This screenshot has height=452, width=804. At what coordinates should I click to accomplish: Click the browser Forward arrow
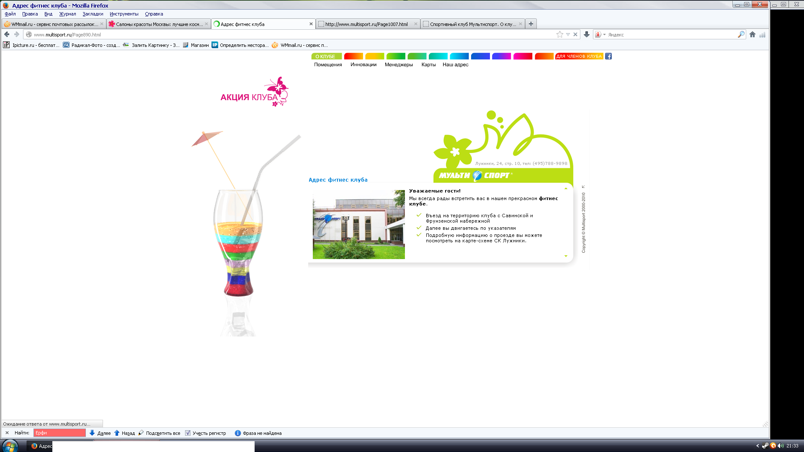pos(17,34)
